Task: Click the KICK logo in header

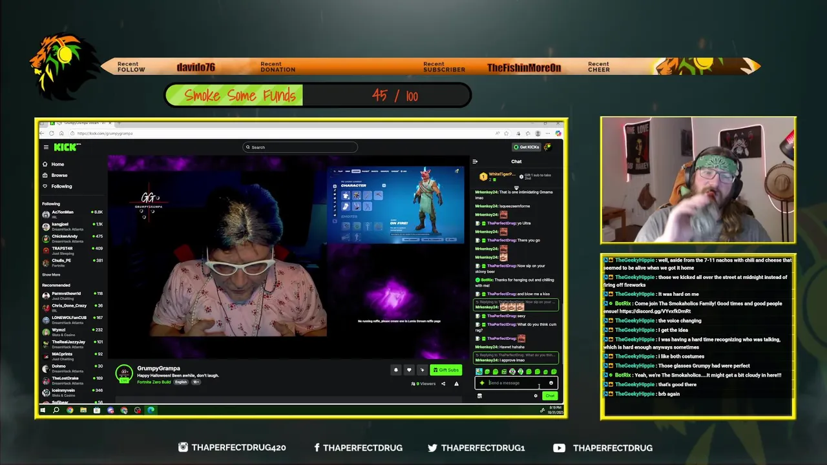Action: click(67, 147)
